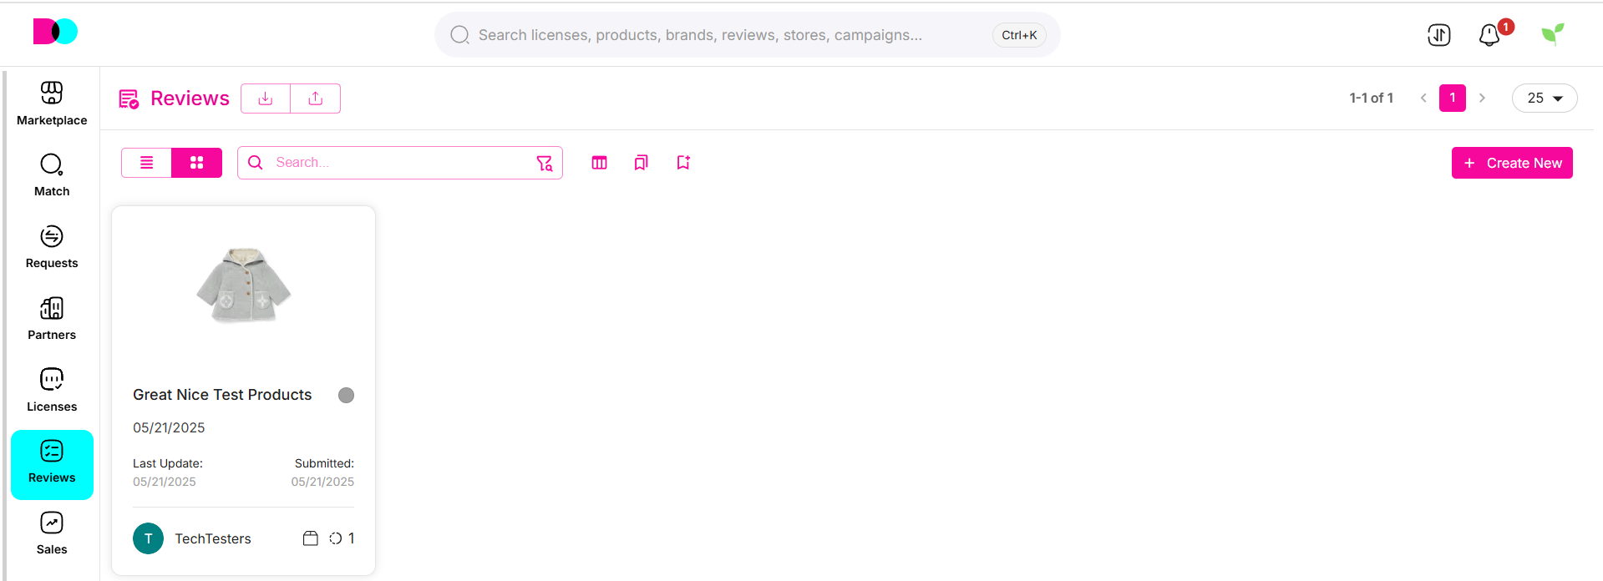Viewport: 1603px width, 581px height.
Task: Click the 1-1 of 1 count
Action: point(1371,98)
